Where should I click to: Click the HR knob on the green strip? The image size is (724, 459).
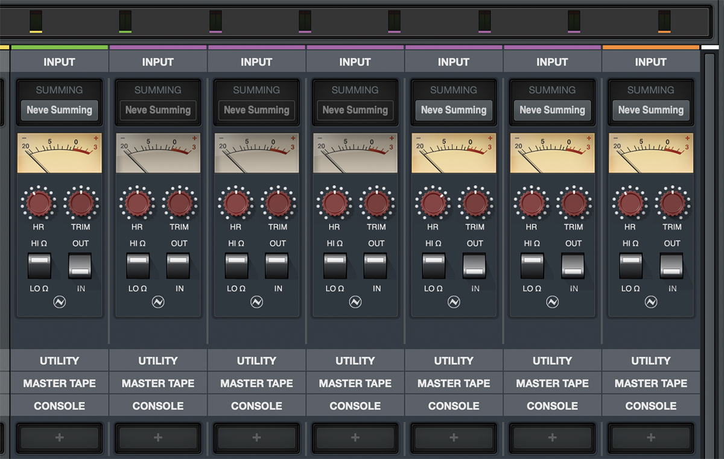click(x=39, y=203)
